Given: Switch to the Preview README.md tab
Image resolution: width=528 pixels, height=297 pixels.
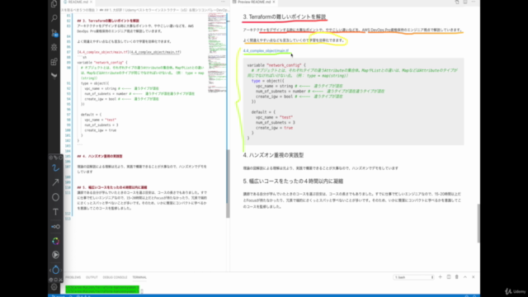Looking at the screenshot, I should coord(254,2).
